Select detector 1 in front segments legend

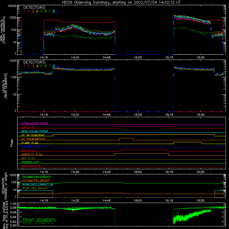point(25,11)
